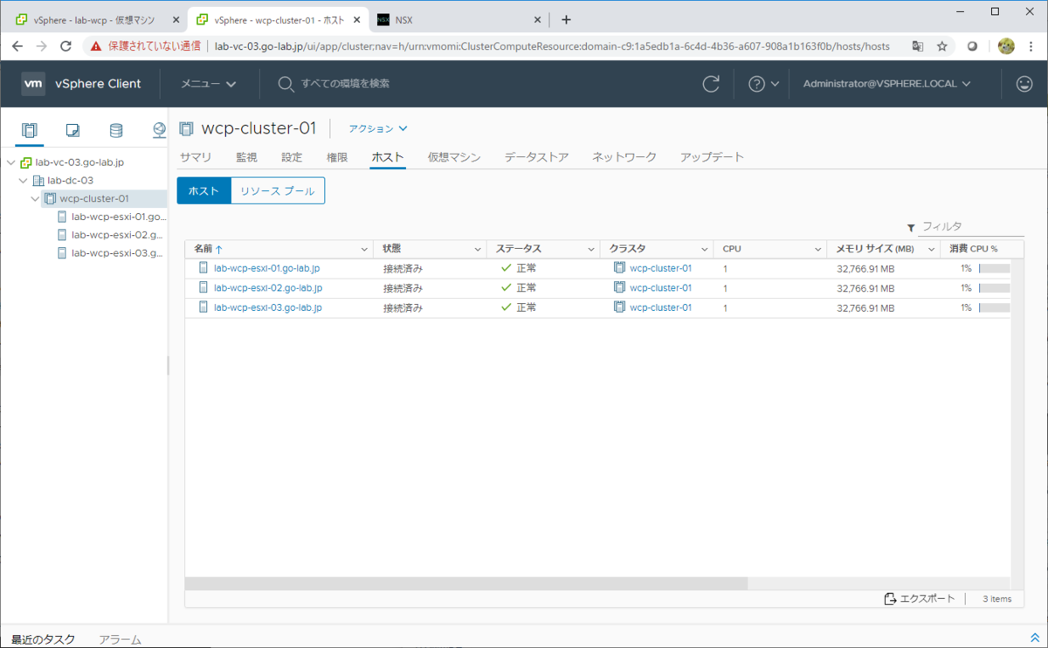Open lab-wcp-esxi-01.go-lab.jp host link
Image resolution: width=1048 pixels, height=648 pixels.
268,268
